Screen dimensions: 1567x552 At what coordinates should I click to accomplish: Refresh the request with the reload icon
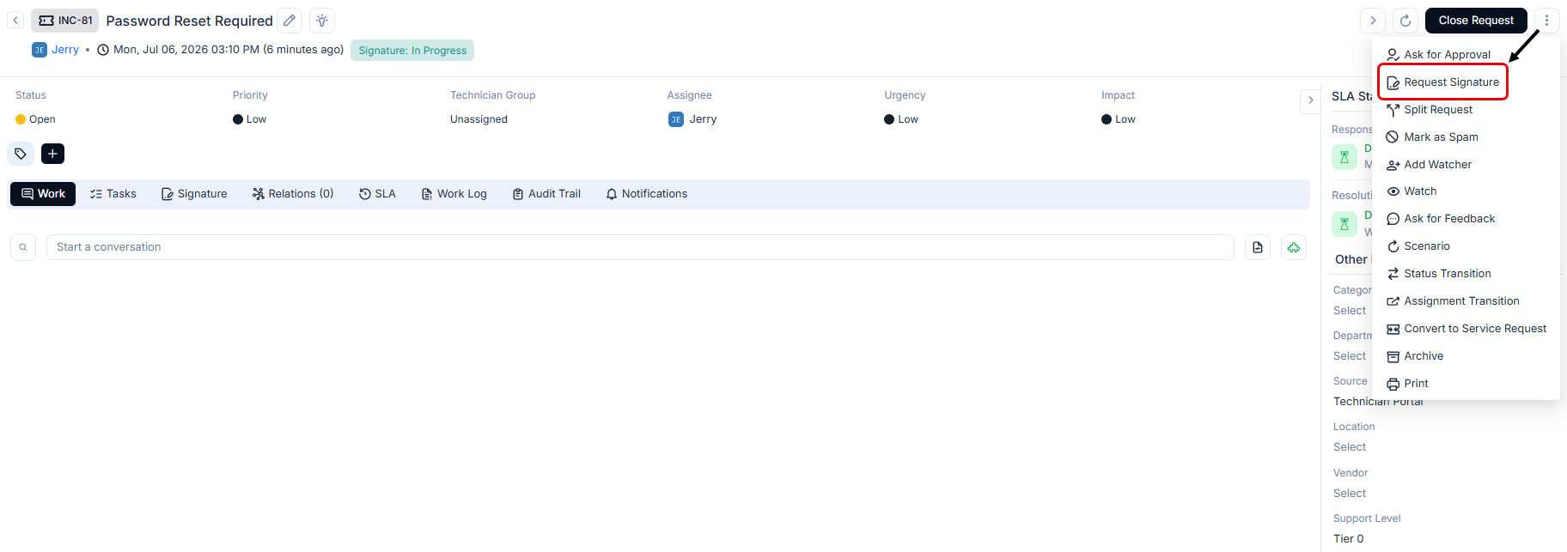pos(1405,21)
